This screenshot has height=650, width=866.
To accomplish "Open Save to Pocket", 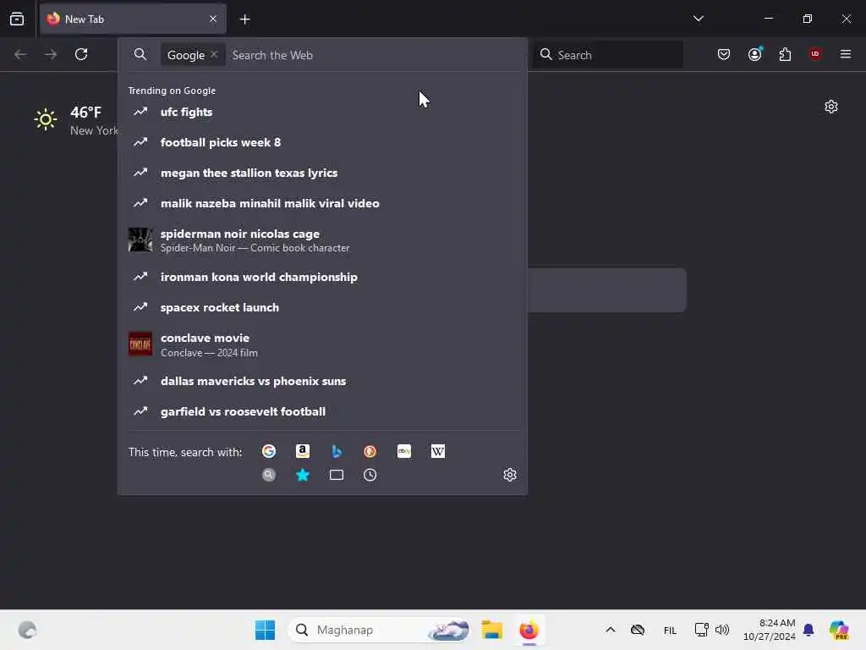I will (724, 54).
